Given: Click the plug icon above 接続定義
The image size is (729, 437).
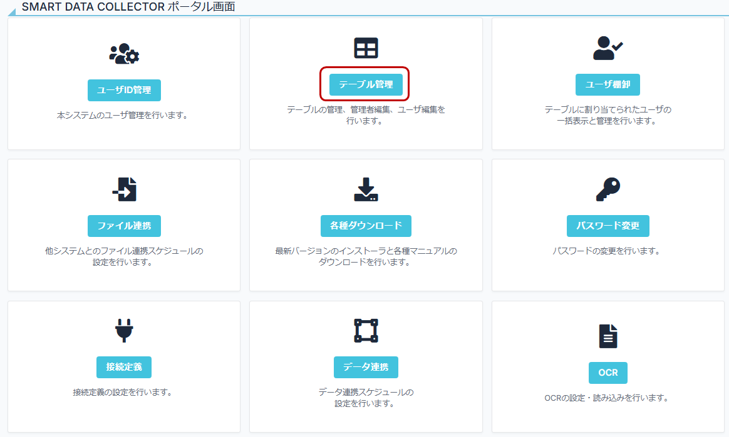Looking at the screenshot, I should pos(124,331).
